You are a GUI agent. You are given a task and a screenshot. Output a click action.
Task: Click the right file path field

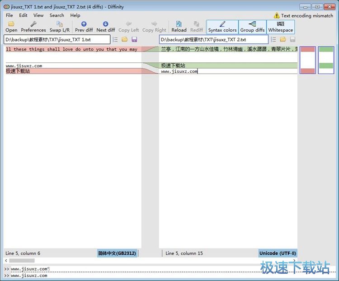214,40
